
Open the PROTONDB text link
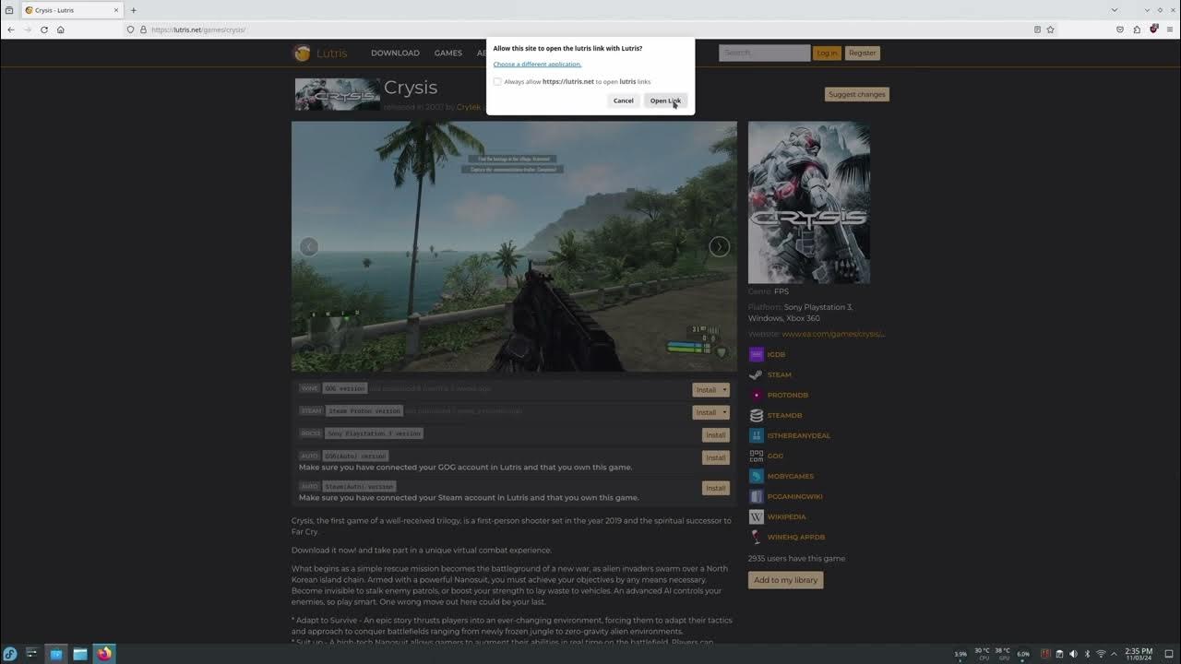pos(788,395)
